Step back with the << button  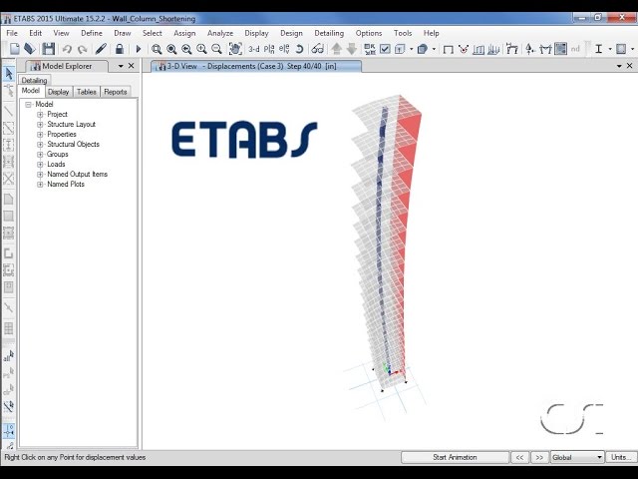click(x=520, y=457)
